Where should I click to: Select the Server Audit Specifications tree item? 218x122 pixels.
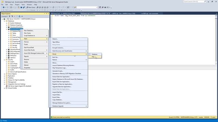click(18, 72)
